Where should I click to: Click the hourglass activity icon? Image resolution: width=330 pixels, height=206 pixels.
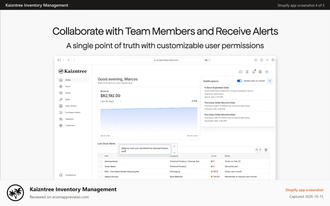pyautogui.click(x=247, y=72)
